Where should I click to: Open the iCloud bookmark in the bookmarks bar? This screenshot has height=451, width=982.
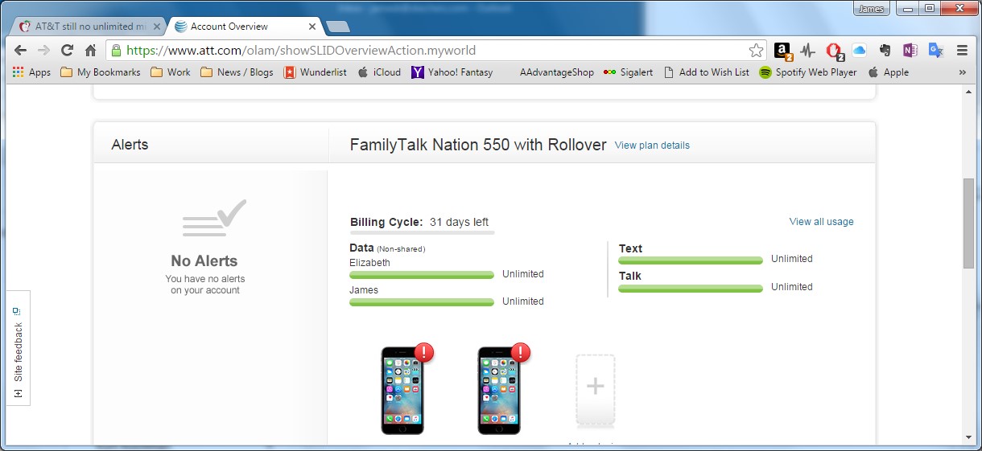(x=379, y=72)
